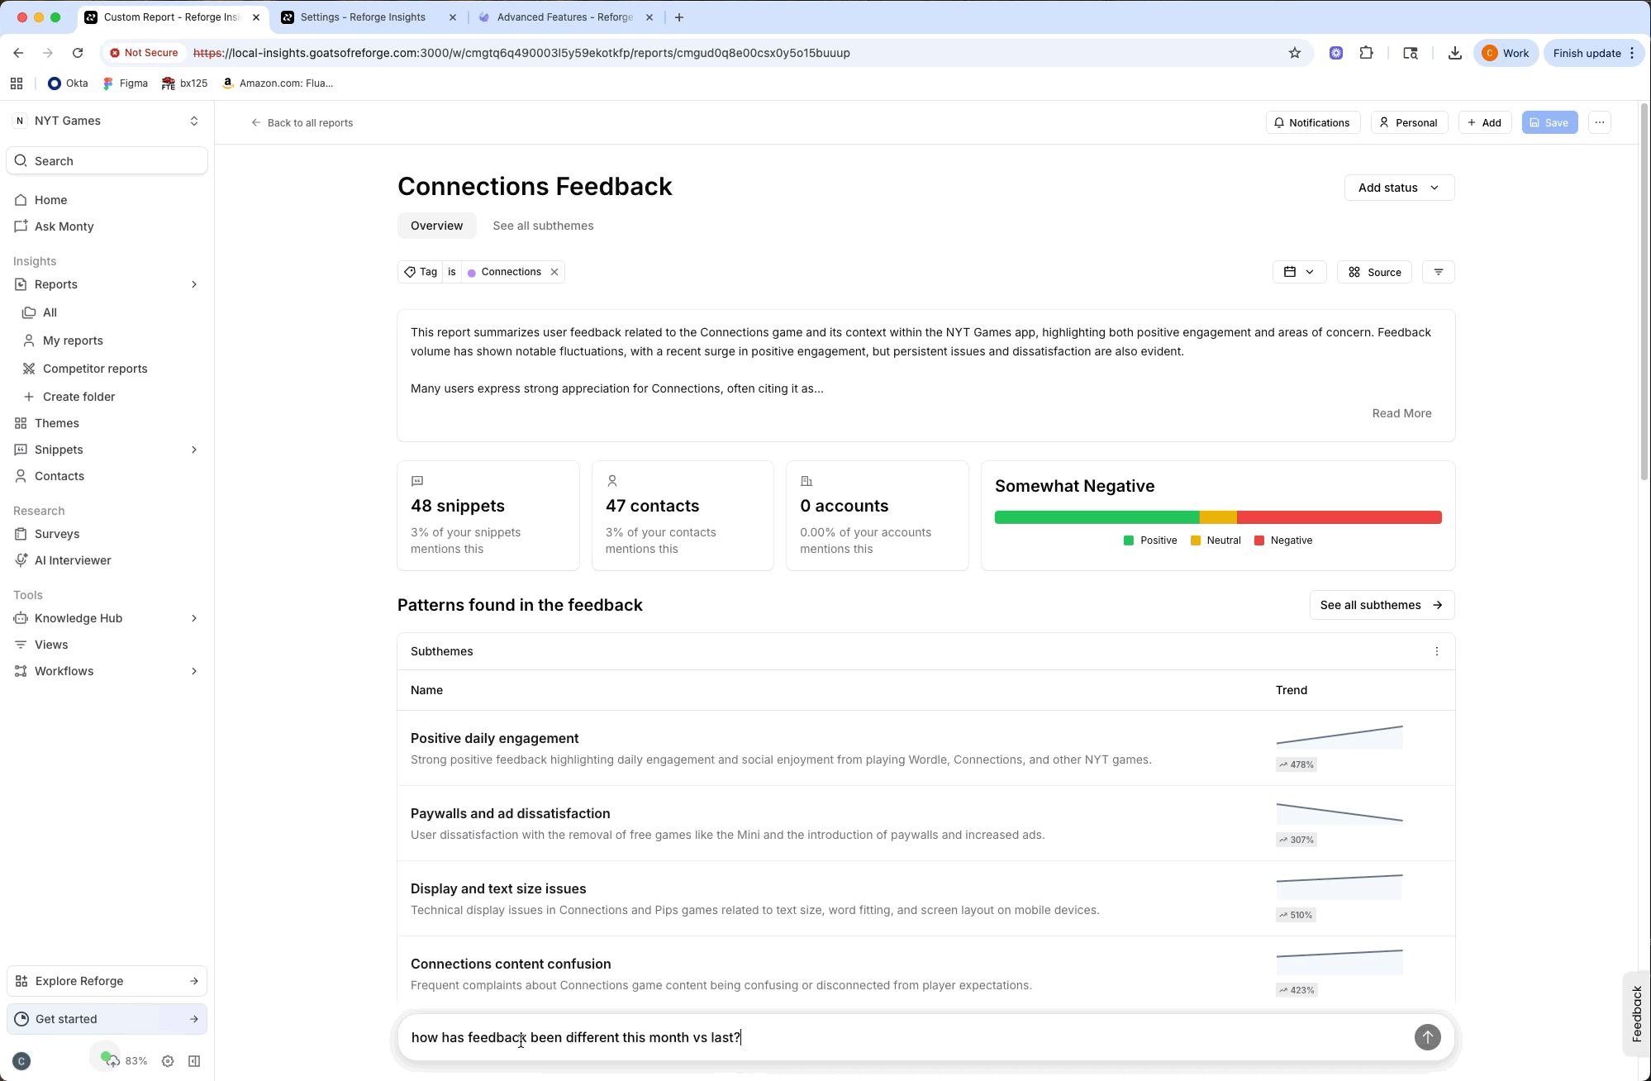Expand the Knowledge Hub sidebar item

[x=194, y=618]
